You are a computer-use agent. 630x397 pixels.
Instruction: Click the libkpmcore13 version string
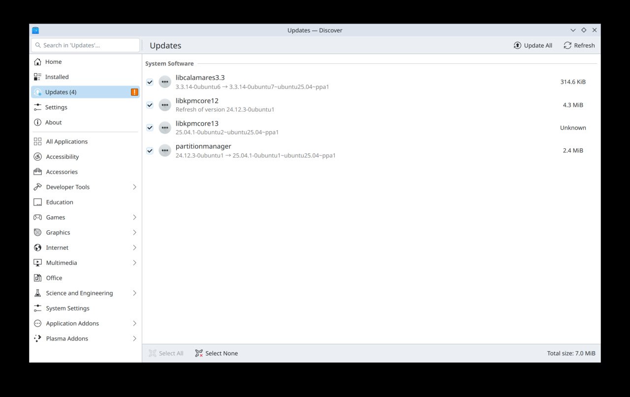click(227, 133)
